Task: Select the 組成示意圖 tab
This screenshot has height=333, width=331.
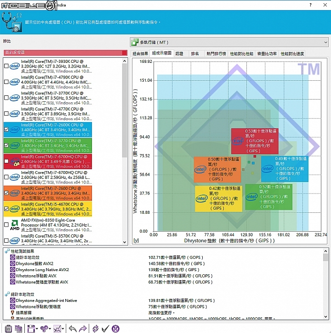Action: click(162, 53)
